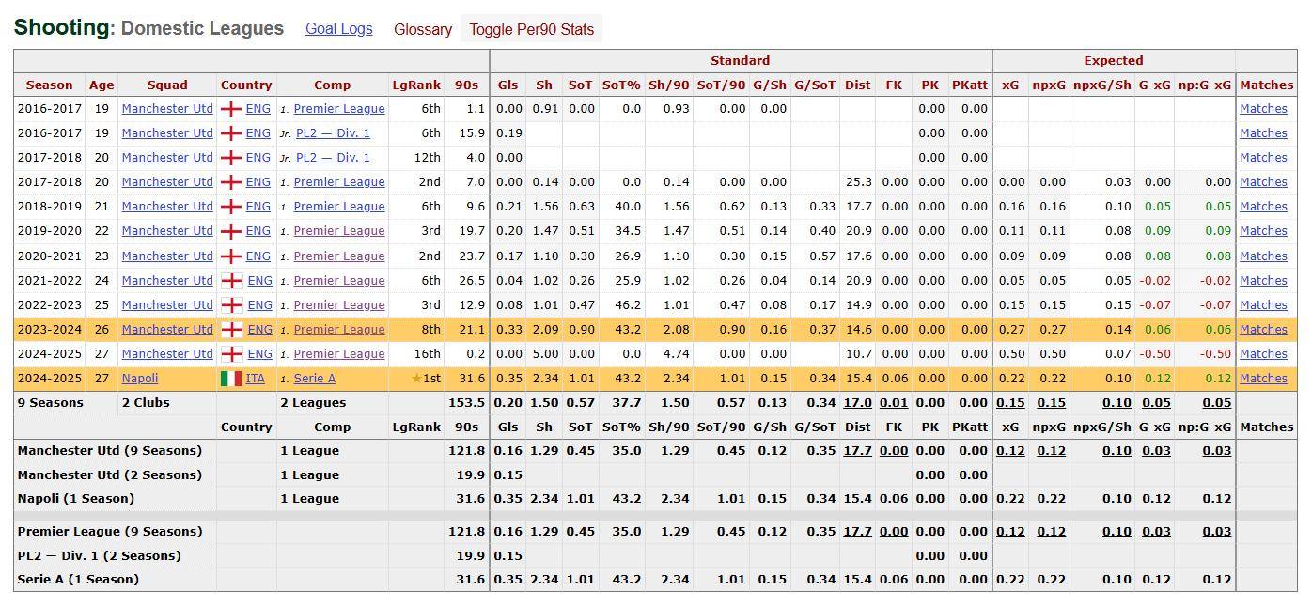Click the Manchester Utd (2 Seasons) row label
Screen dimensions: 1312x606
(x=110, y=474)
